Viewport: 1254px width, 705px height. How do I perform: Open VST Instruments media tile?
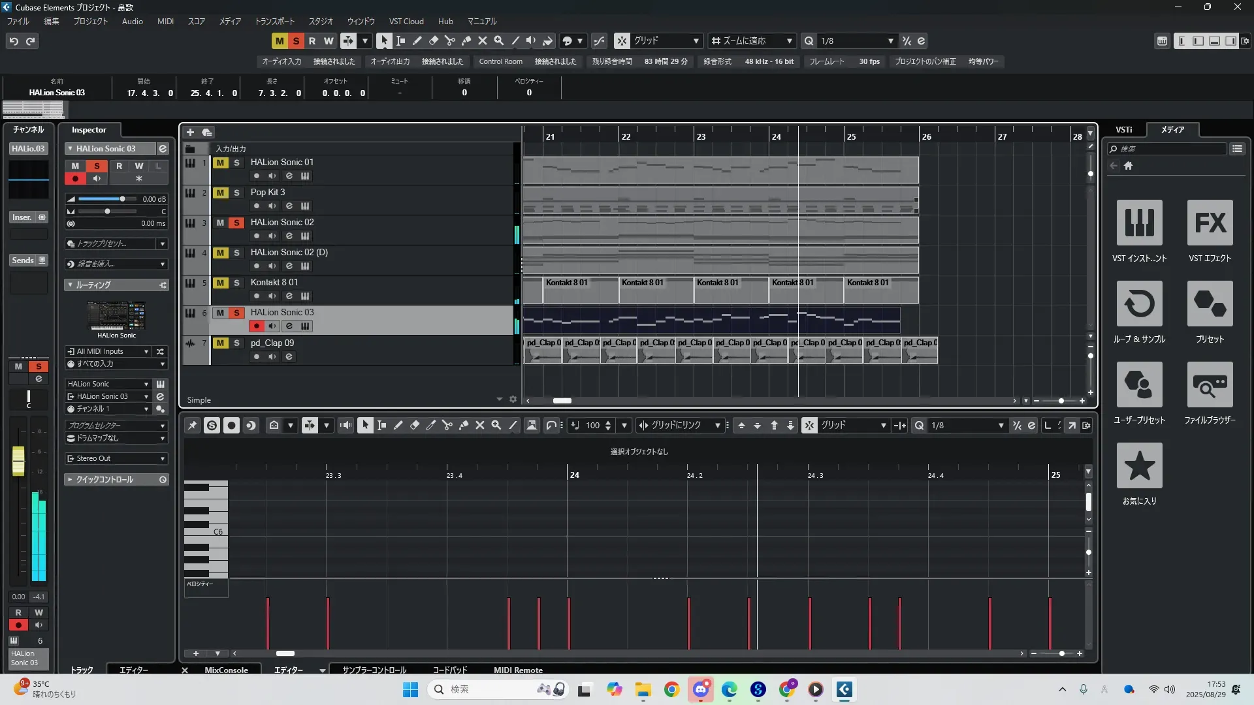(x=1139, y=223)
